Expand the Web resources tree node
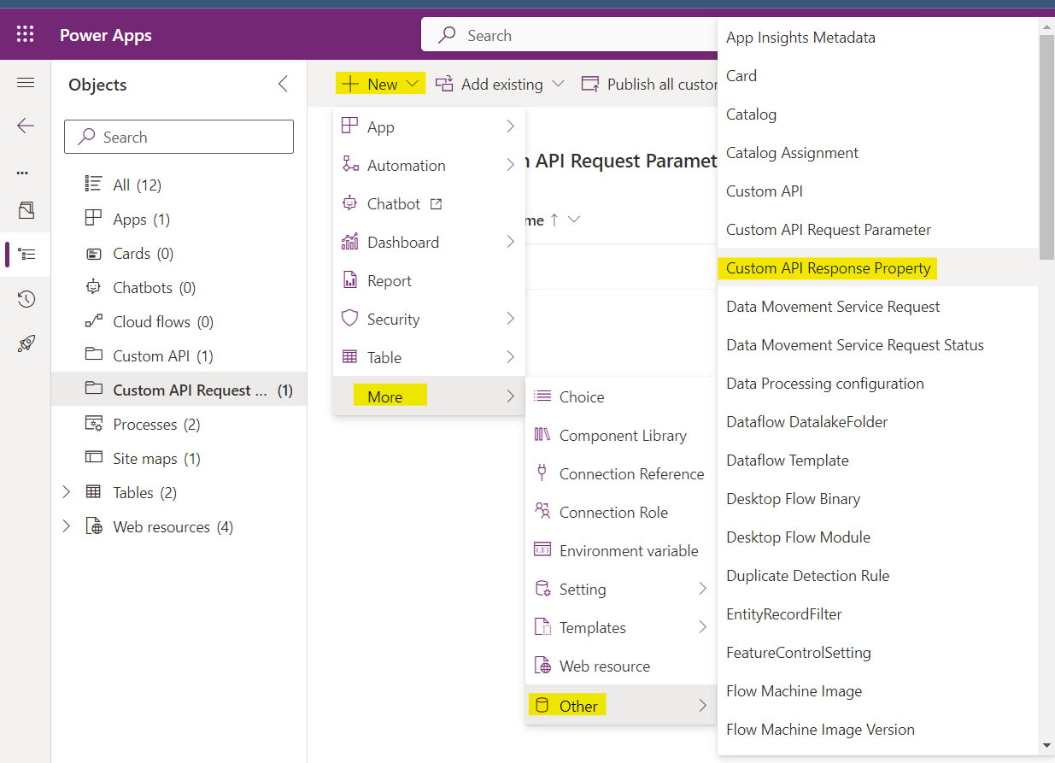The image size is (1055, 763). (67, 526)
